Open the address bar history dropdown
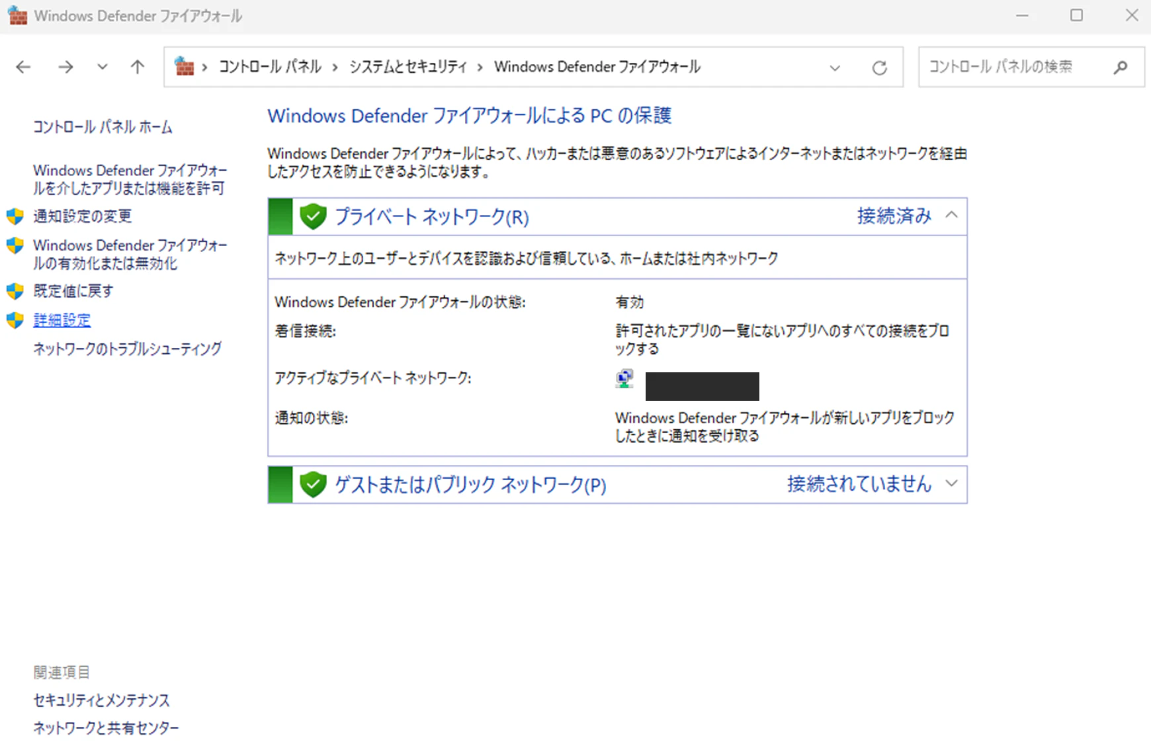 835,67
